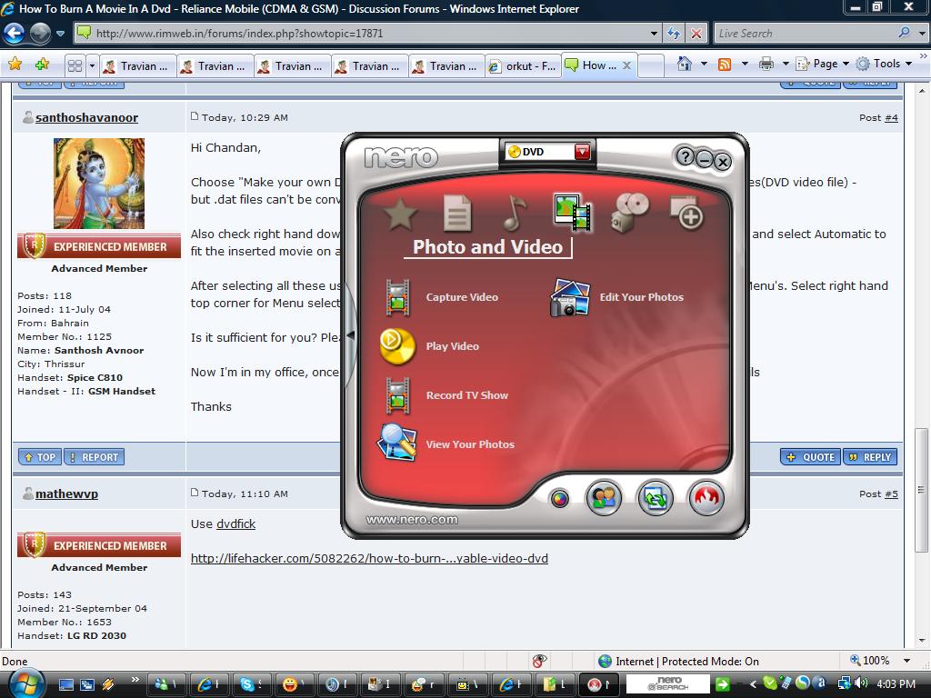Click the Add to Favorites icon
931x698 pixels.
coord(42,65)
